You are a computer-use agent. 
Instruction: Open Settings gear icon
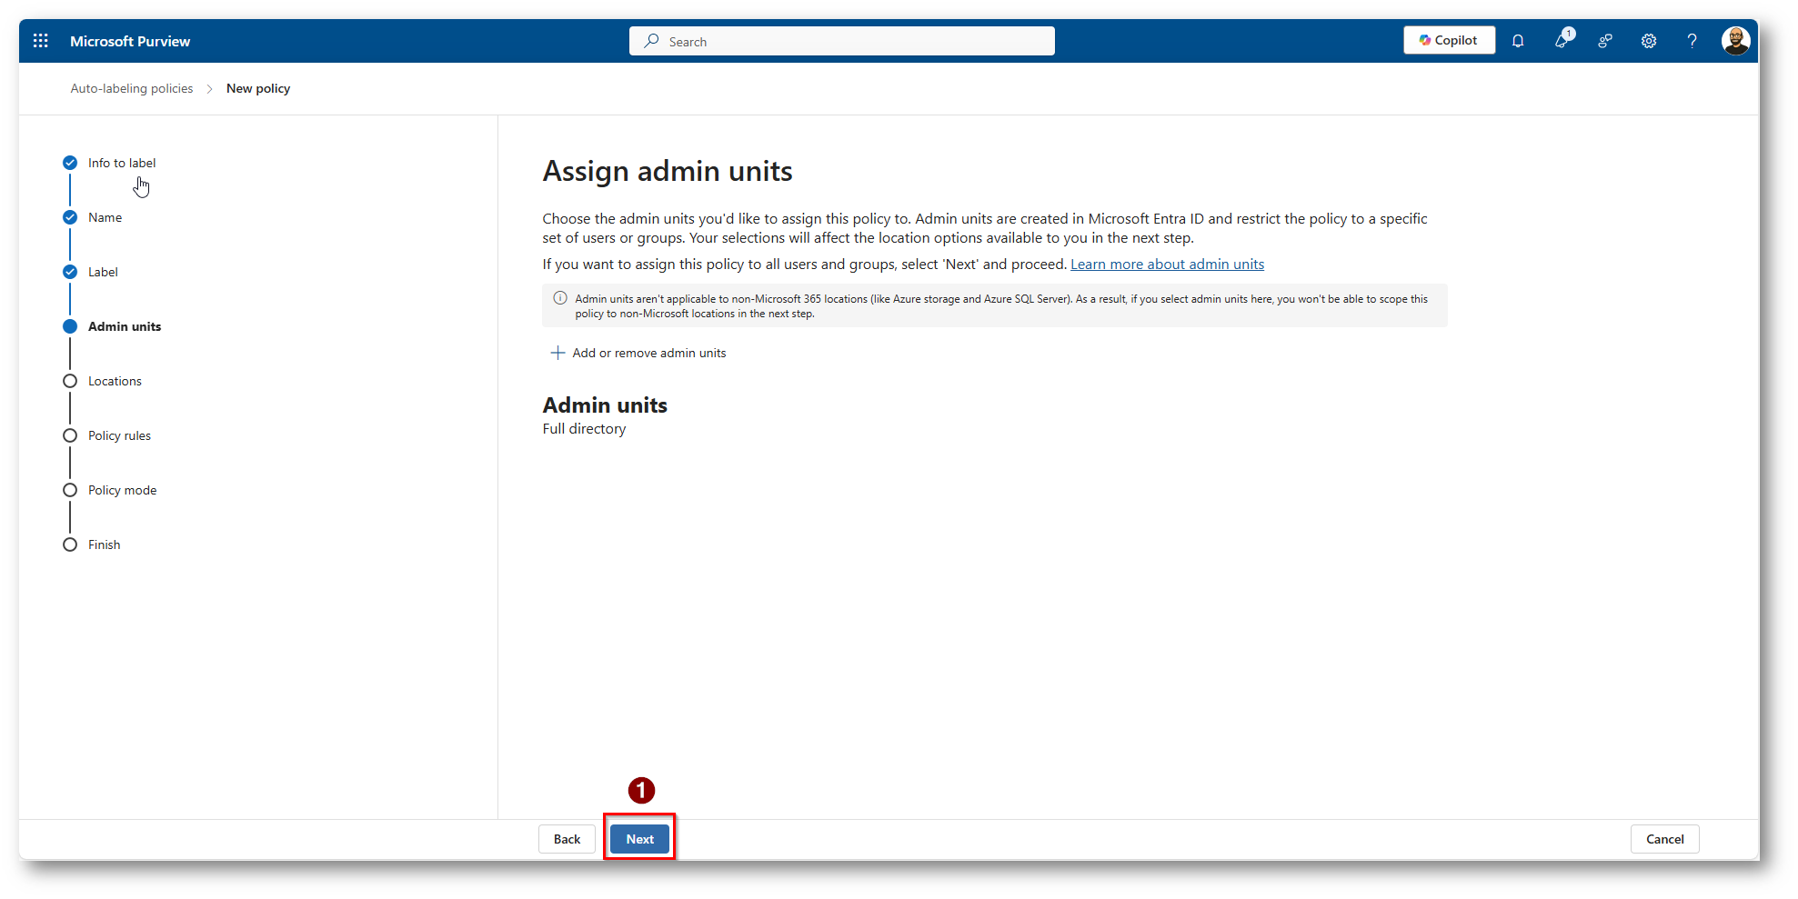[x=1649, y=41]
